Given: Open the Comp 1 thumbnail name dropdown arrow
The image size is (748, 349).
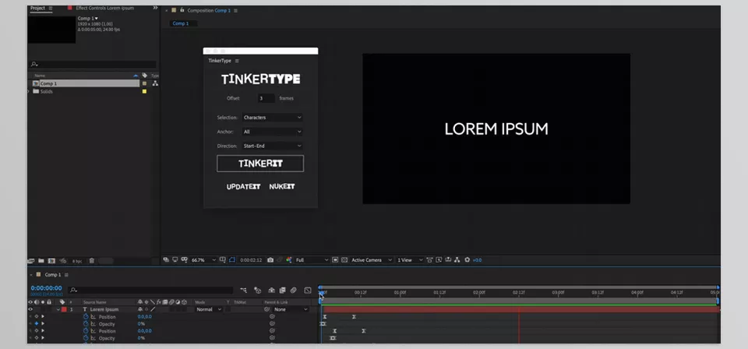Looking at the screenshot, I should point(97,19).
